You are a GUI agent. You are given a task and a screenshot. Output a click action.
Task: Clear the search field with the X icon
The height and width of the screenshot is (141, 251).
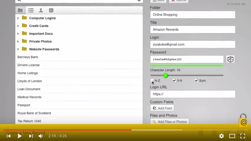tap(139, 1)
